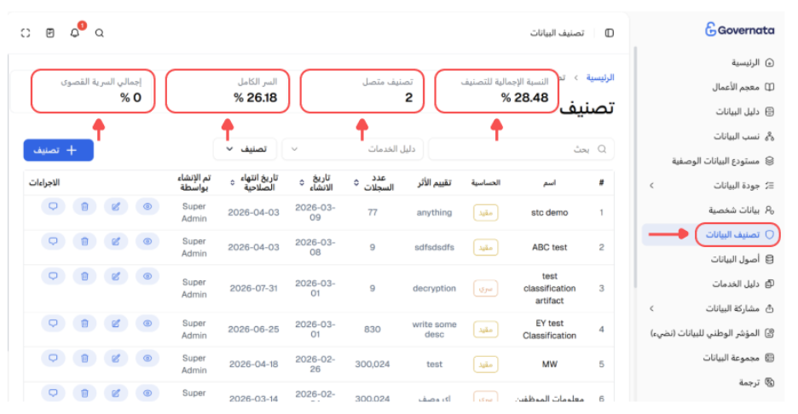View details of the MW row
Image resolution: width=798 pixels, height=414 pixels.
tap(147, 358)
